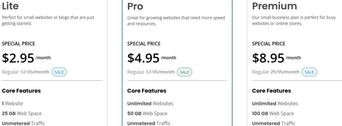Click the 50 GB Web Space feature
Viewport: 342px width, 126px height.
coord(147,113)
